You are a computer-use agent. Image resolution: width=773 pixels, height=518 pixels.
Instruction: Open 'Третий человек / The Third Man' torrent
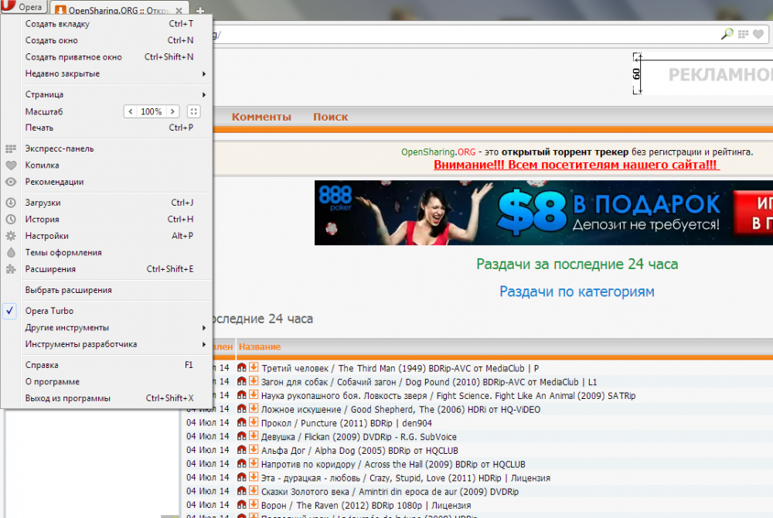[x=400, y=368]
